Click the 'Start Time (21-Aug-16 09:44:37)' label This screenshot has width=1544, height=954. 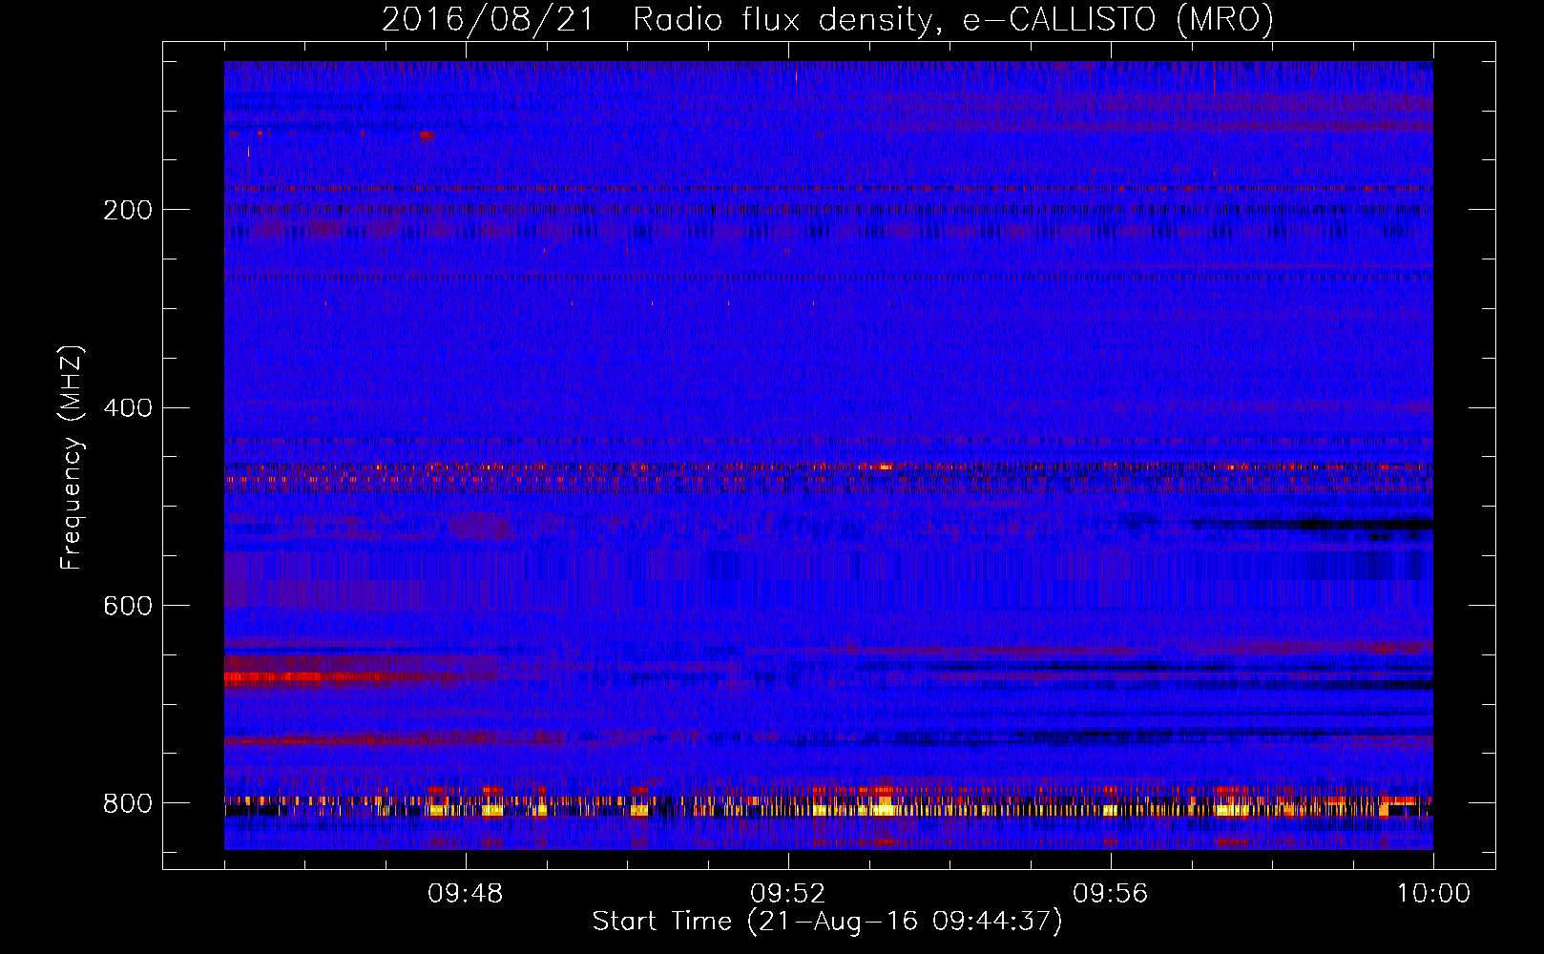827,922
